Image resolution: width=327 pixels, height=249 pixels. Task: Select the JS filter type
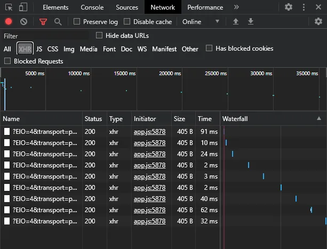point(39,49)
